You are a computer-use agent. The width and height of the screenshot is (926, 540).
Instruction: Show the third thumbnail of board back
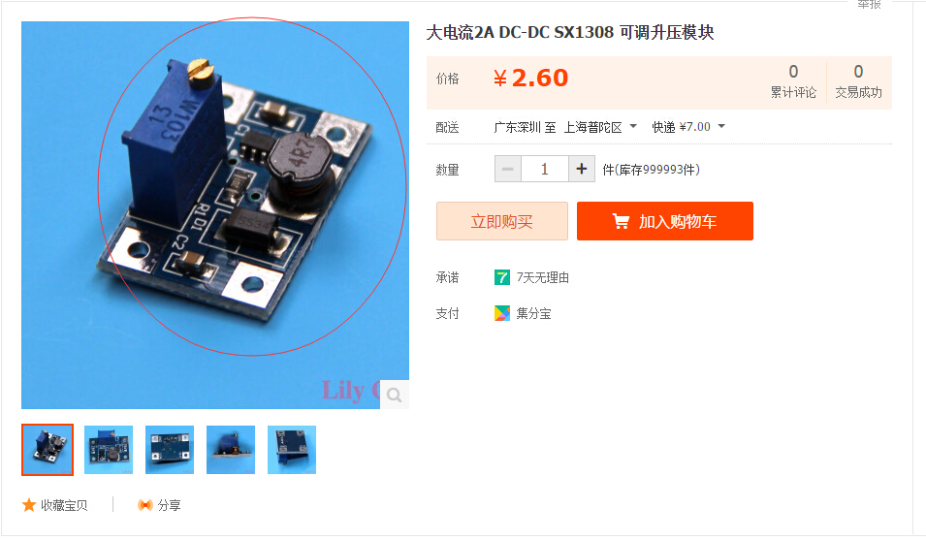coord(170,450)
